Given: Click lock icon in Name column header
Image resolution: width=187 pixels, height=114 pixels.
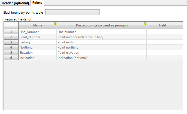Looking at the screenshot, I should tap(55, 24).
